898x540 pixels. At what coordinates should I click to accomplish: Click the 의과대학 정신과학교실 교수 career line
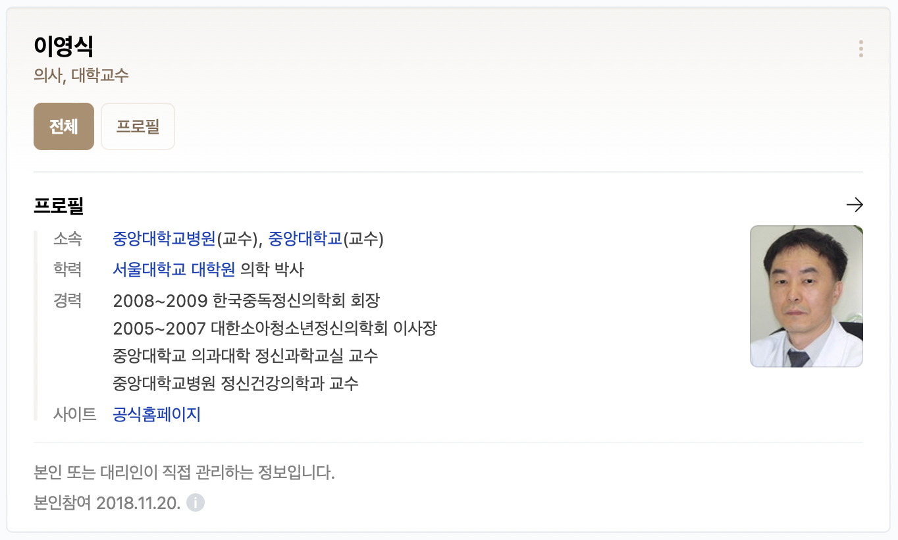coord(246,356)
